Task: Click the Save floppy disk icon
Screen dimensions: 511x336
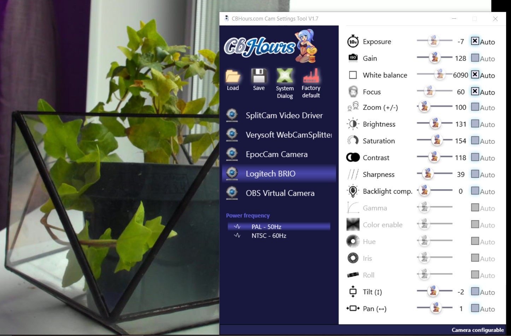Action: tap(259, 76)
